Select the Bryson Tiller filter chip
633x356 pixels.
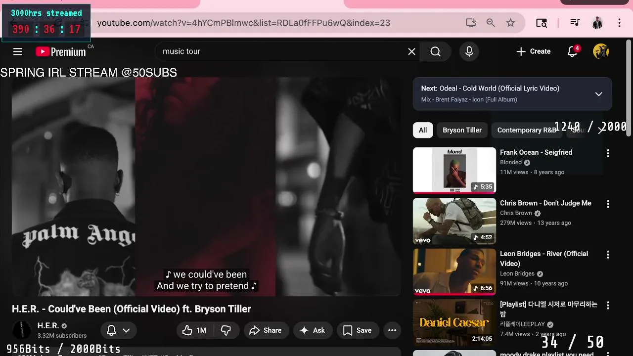pyautogui.click(x=462, y=130)
